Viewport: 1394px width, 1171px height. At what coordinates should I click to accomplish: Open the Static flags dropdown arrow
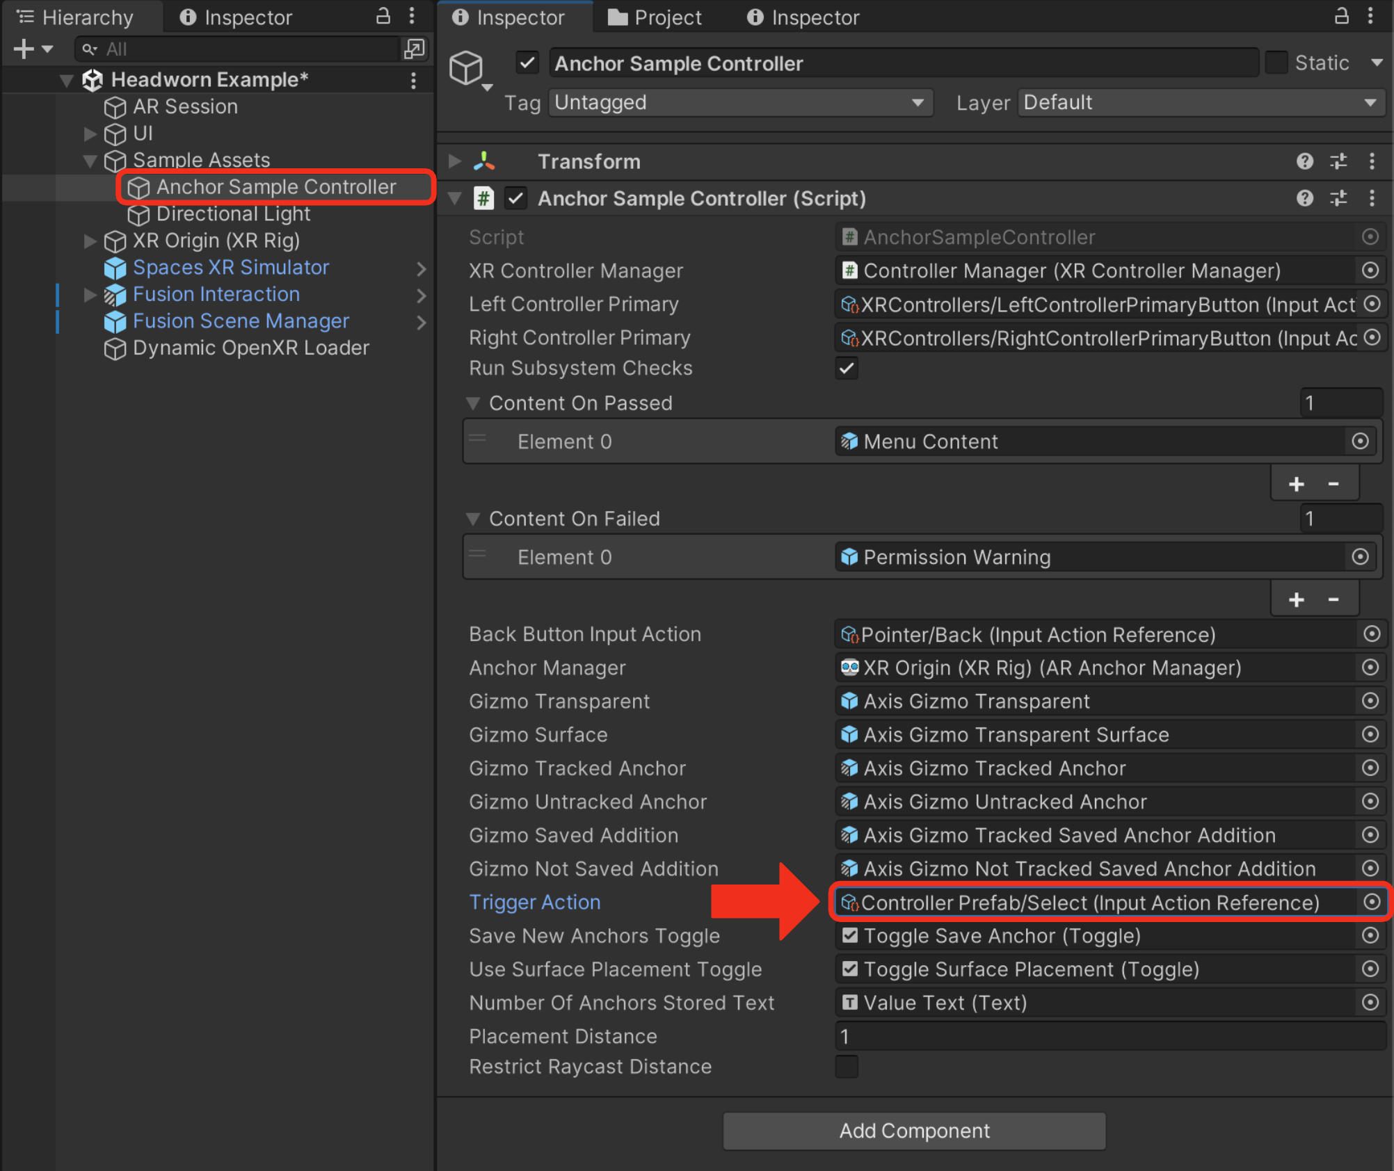(1377, 63)
